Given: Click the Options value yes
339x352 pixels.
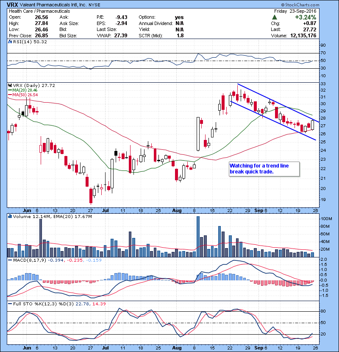Looking at the screenshot, I should pos(179,17).
